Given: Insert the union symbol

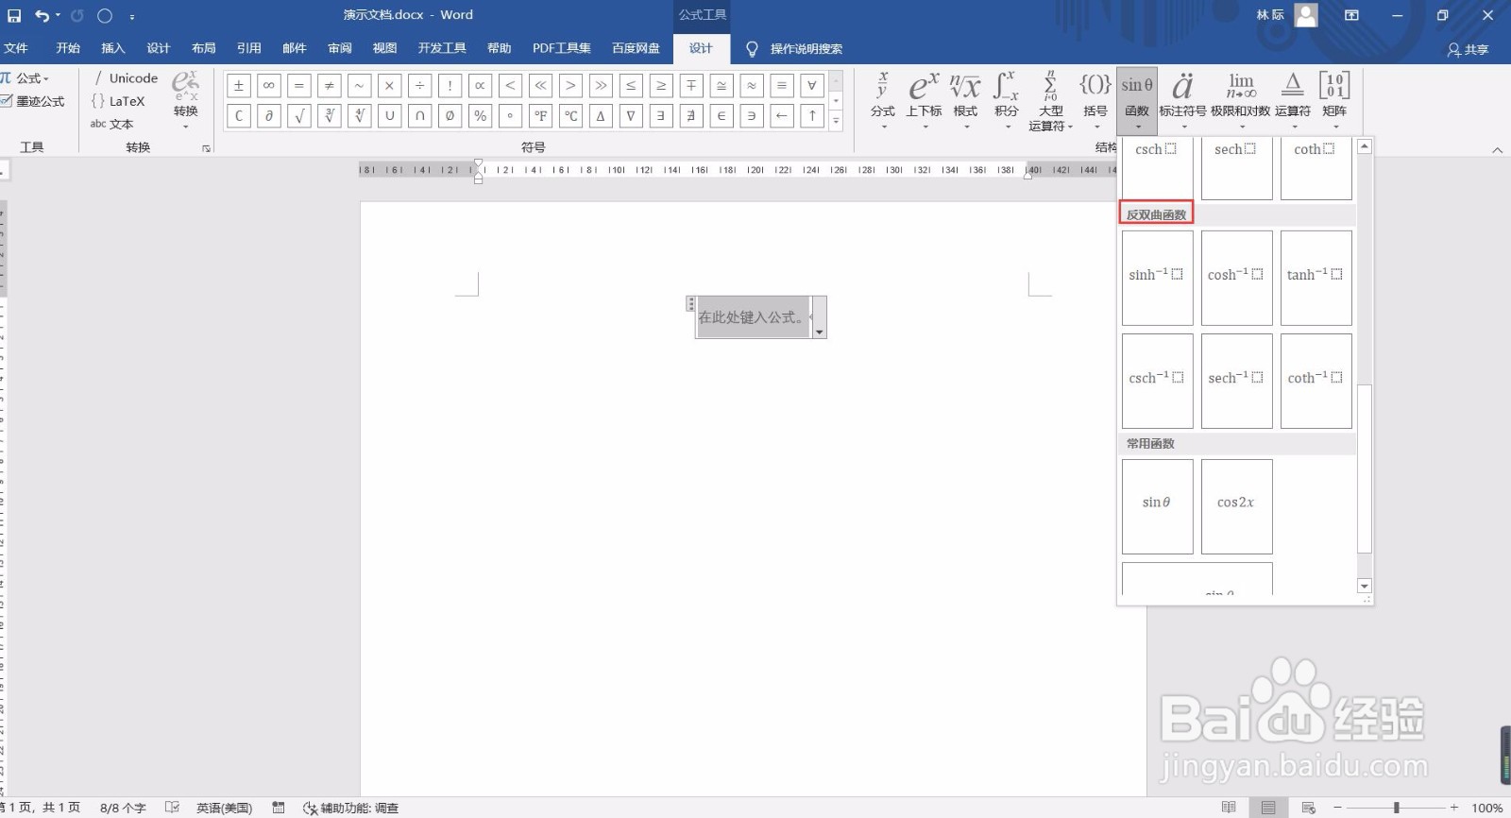Looking at the screenshot, I should pyautogui.click(x=390, y=116).
